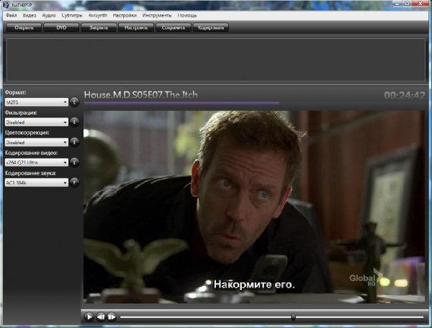The image size is (432, 328).
Task: Open format settings with E button beside M2TS
Action: click(74, 102)
